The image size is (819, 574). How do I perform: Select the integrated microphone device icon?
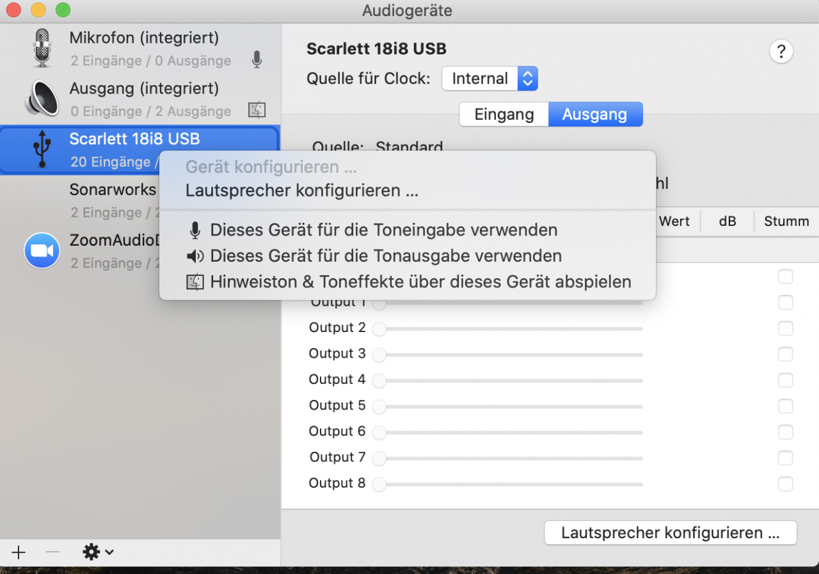pos(42,48)
